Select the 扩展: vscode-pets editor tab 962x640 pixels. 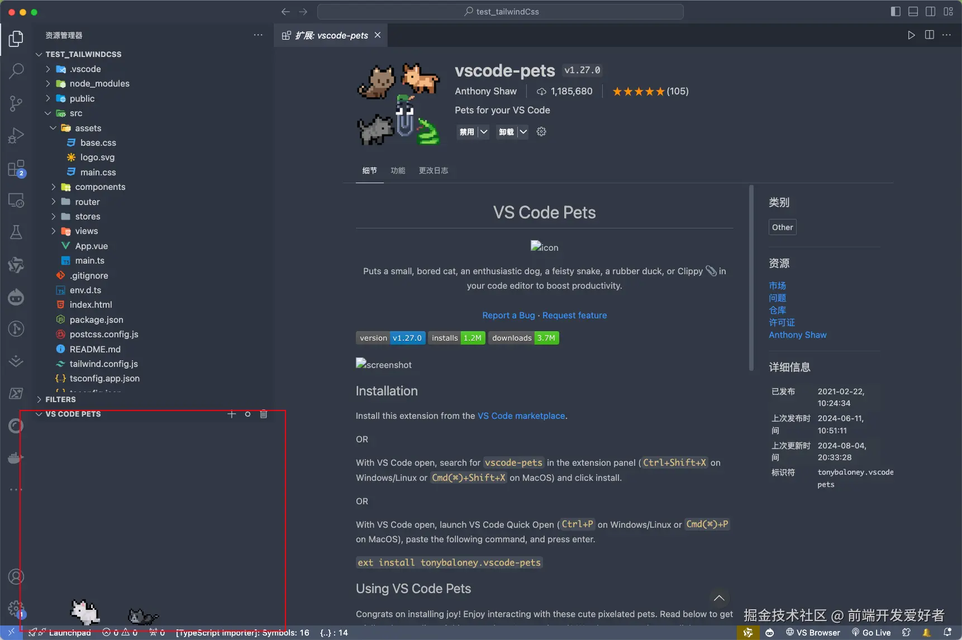pyautogui.click(x=332, y=35)
